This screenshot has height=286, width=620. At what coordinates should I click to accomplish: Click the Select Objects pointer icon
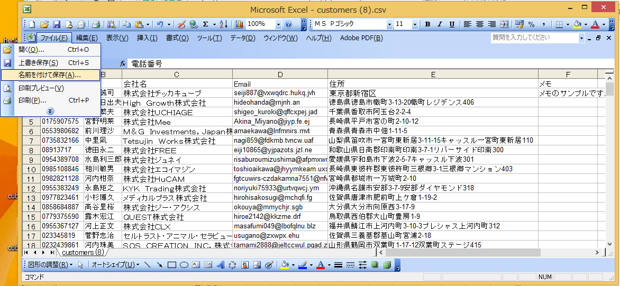pyautogui.click(x=80, y=265)
